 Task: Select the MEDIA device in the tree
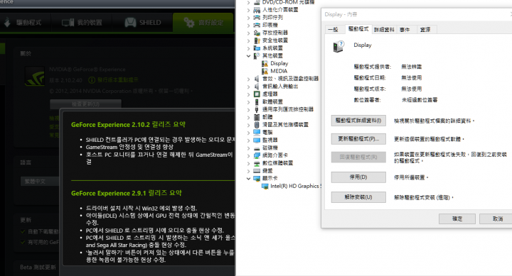(279, 71)
